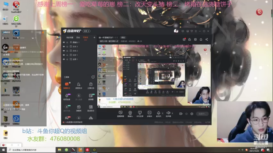Open File Explorer from taskbar
This screenshot has width=273, height=153.
point(59,150)
